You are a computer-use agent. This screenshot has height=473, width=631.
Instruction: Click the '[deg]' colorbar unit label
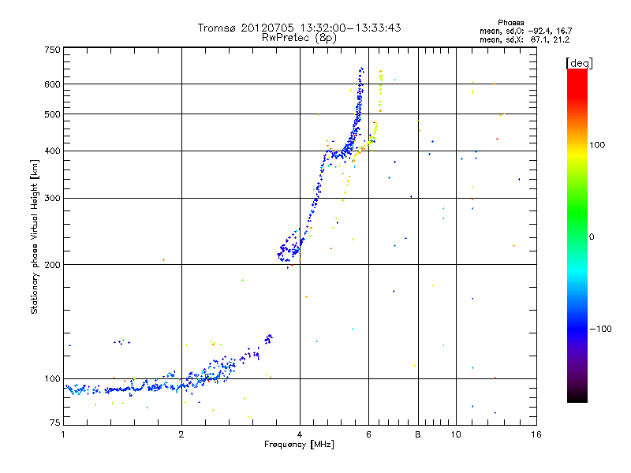pos(579,63)
